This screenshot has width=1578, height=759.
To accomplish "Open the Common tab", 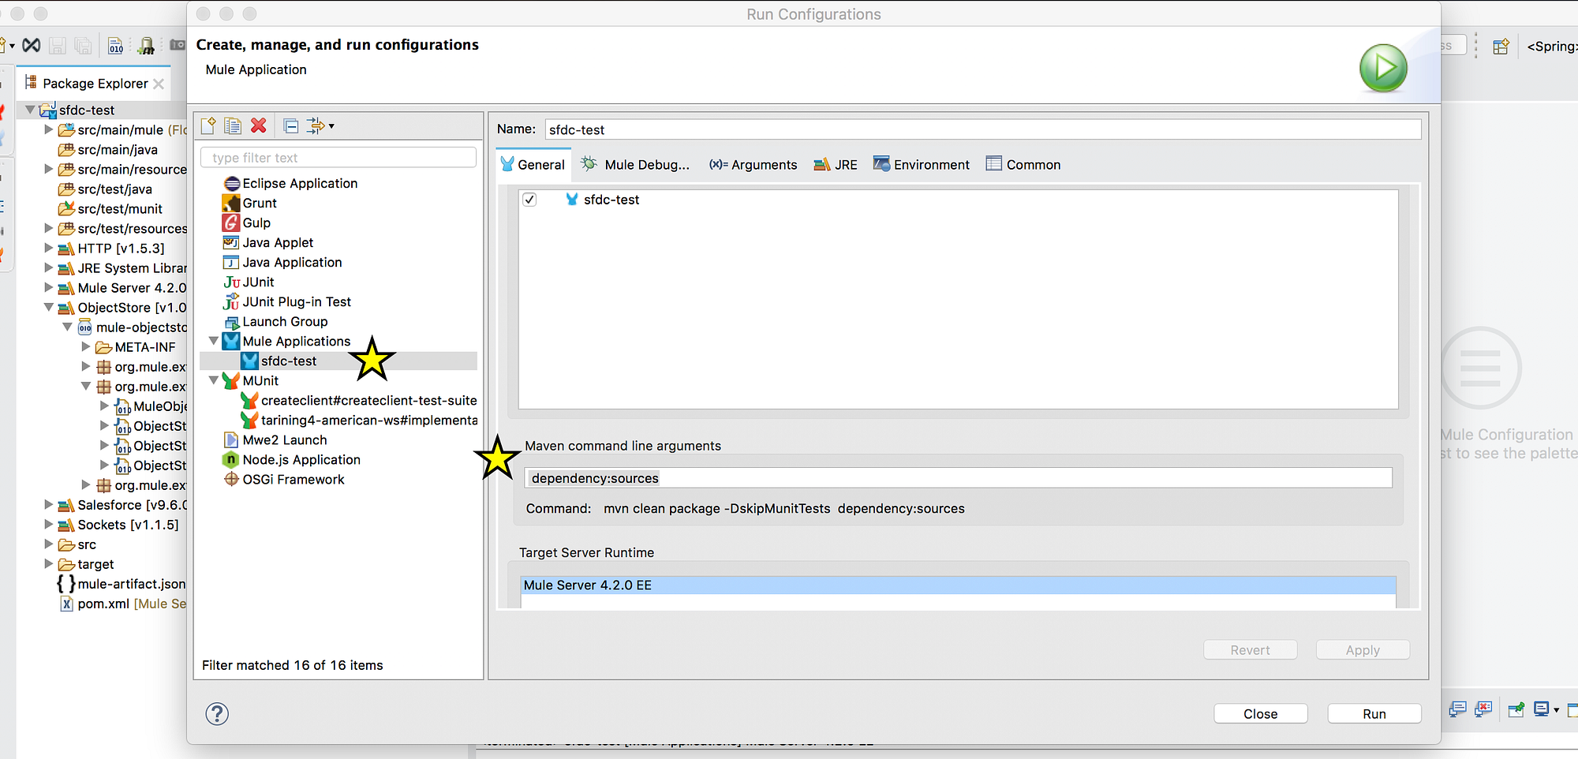I will (x=1023, y=164).
